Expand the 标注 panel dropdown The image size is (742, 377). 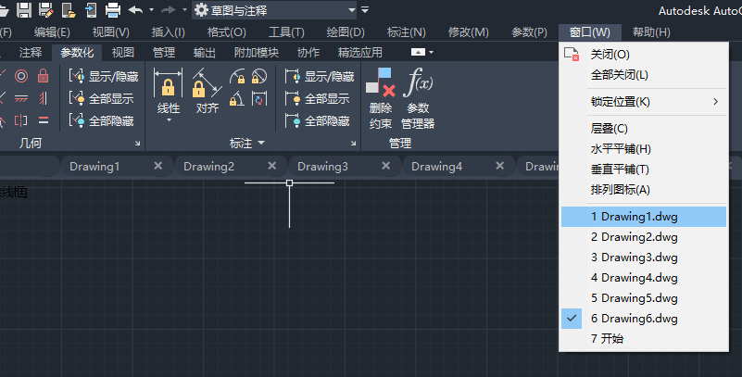click(261, 143)
